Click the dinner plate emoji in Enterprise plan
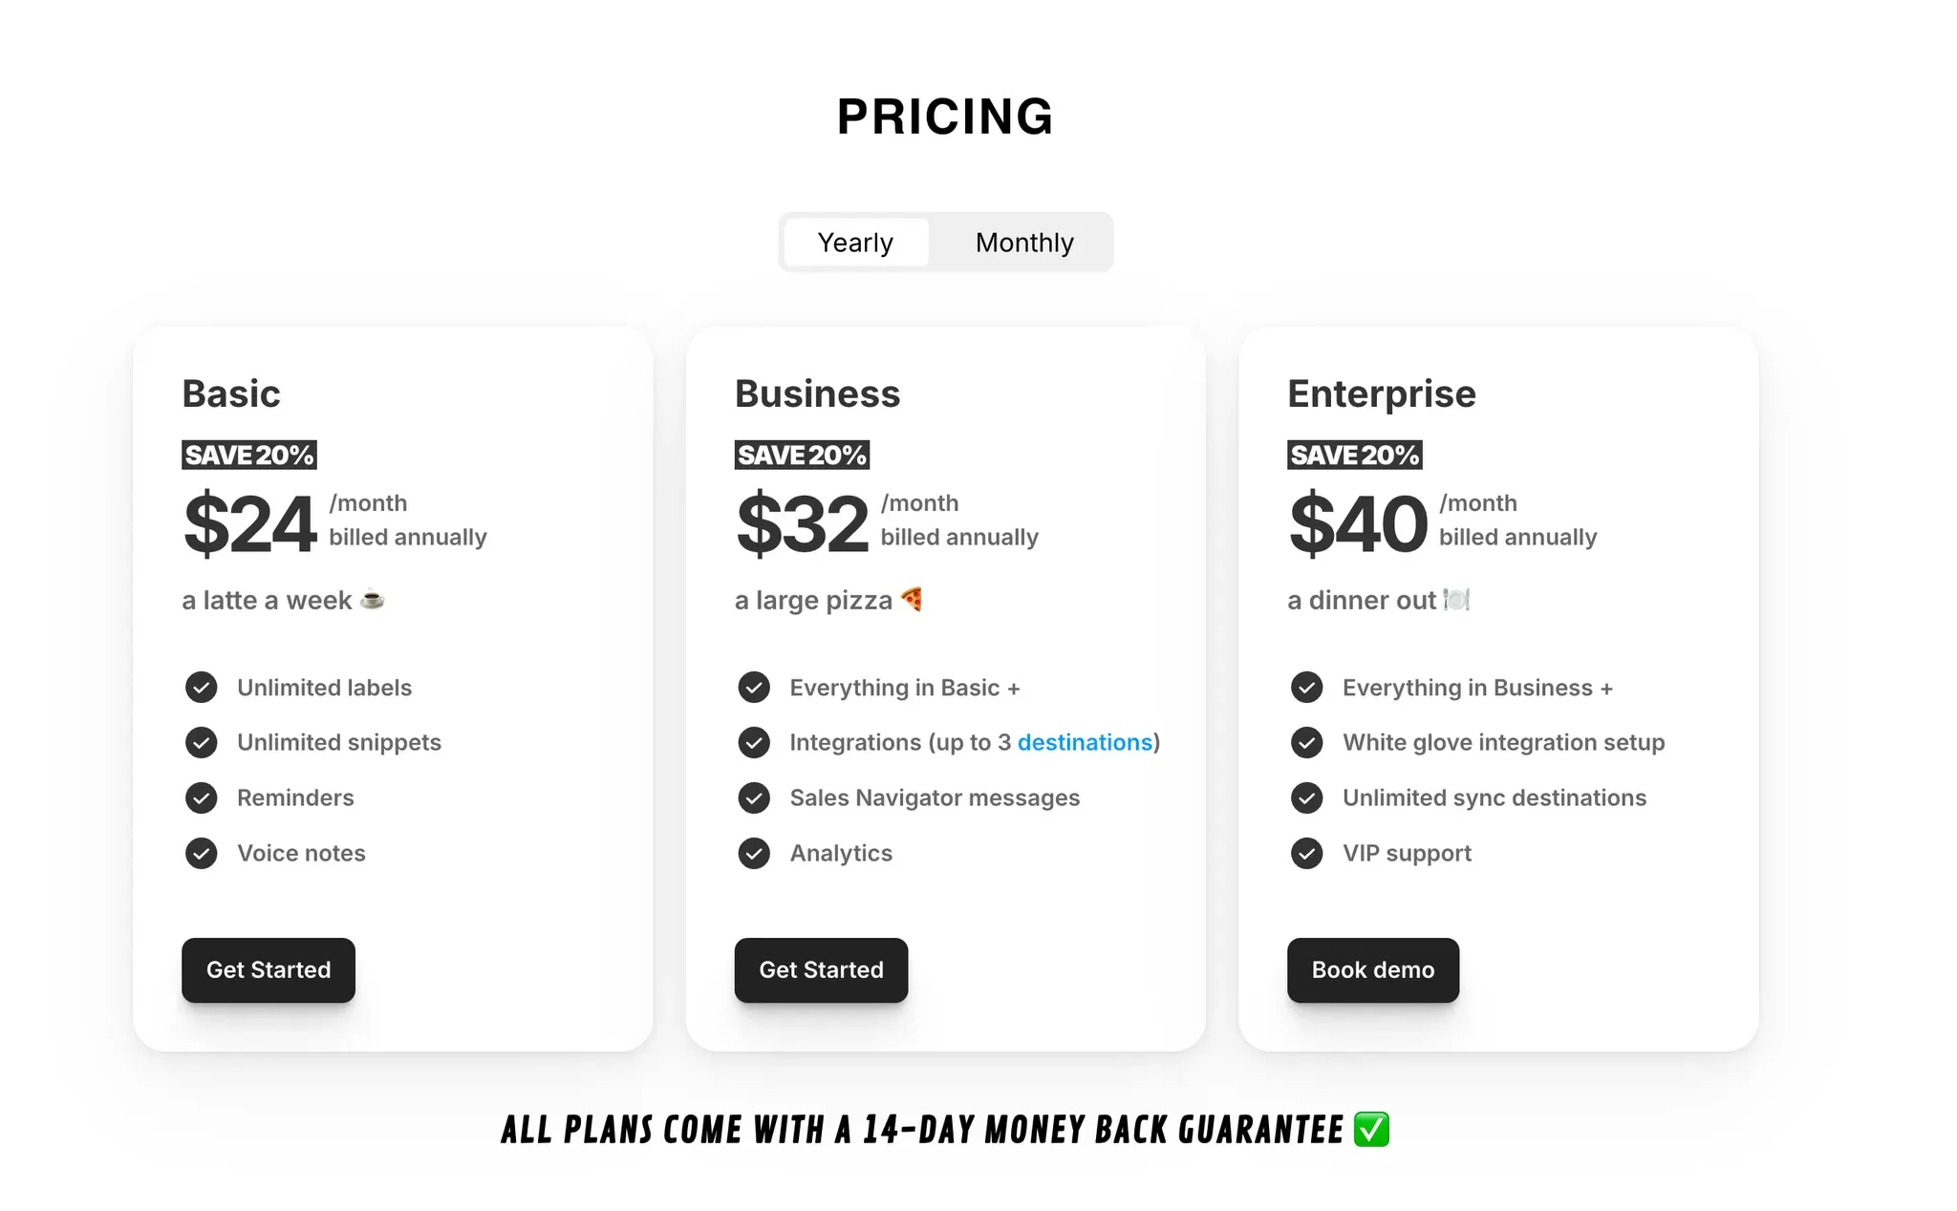 [1456, 600]
